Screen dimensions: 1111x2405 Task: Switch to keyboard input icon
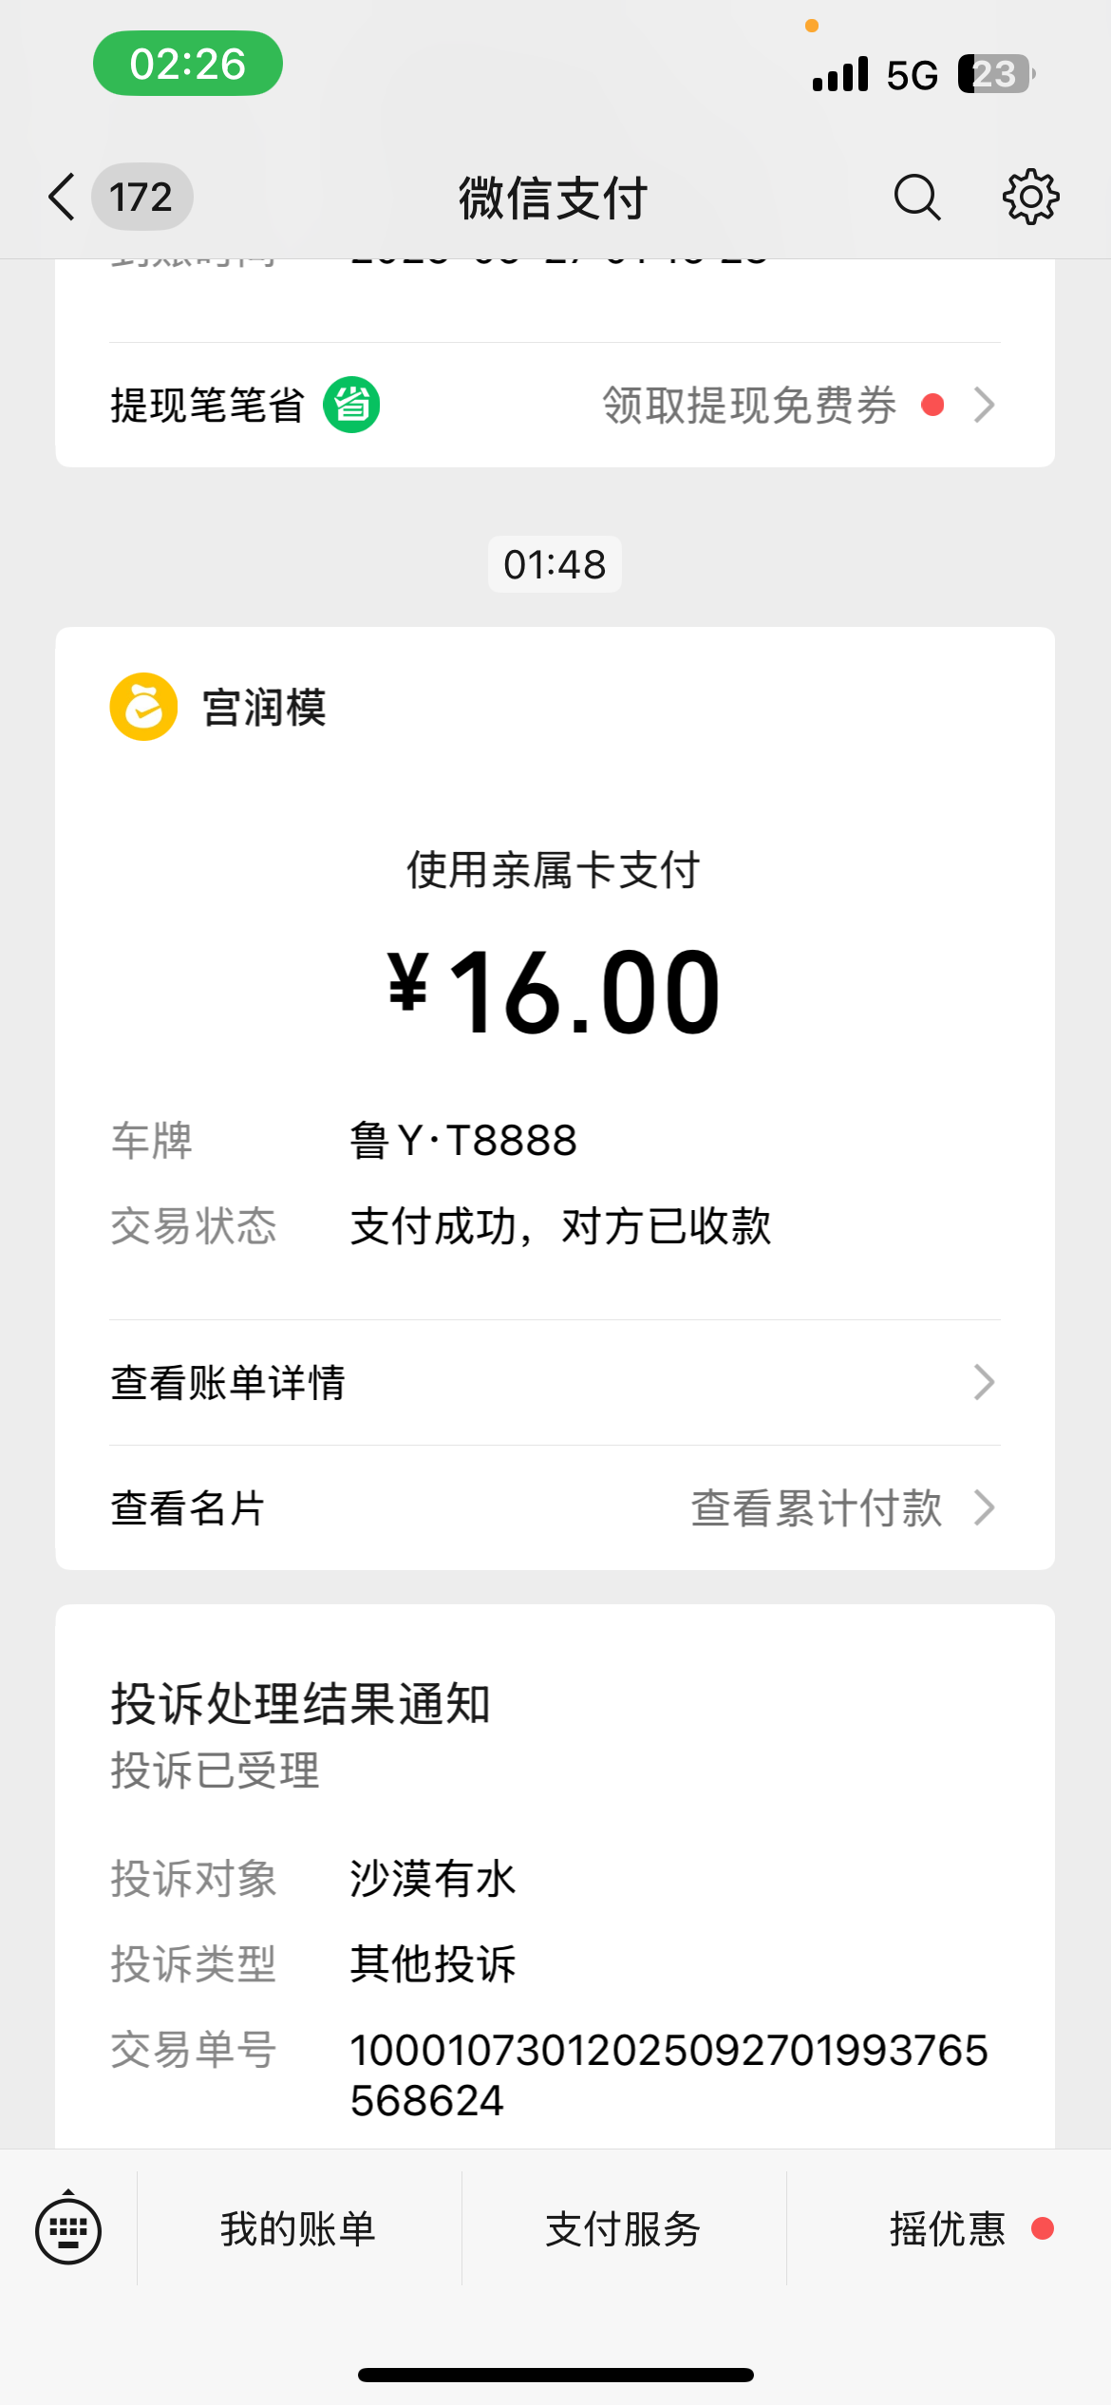pyautogui.click(x=68, y=2229)
